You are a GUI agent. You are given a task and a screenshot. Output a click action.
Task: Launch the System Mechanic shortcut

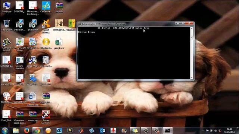click(46, 117)
